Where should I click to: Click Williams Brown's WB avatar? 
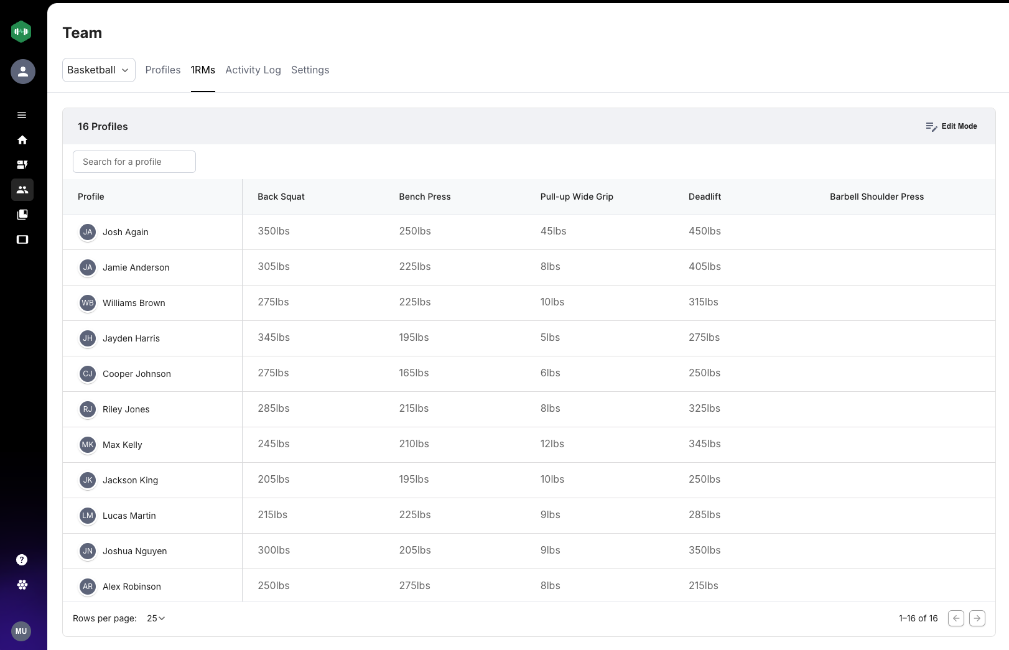pyautogui.click(x=88, y=303)
